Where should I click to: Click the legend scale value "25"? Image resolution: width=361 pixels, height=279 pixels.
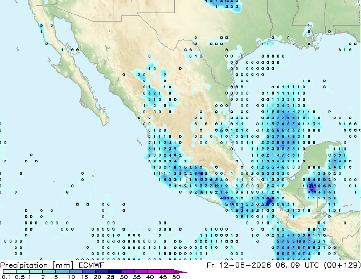(110, 277)
